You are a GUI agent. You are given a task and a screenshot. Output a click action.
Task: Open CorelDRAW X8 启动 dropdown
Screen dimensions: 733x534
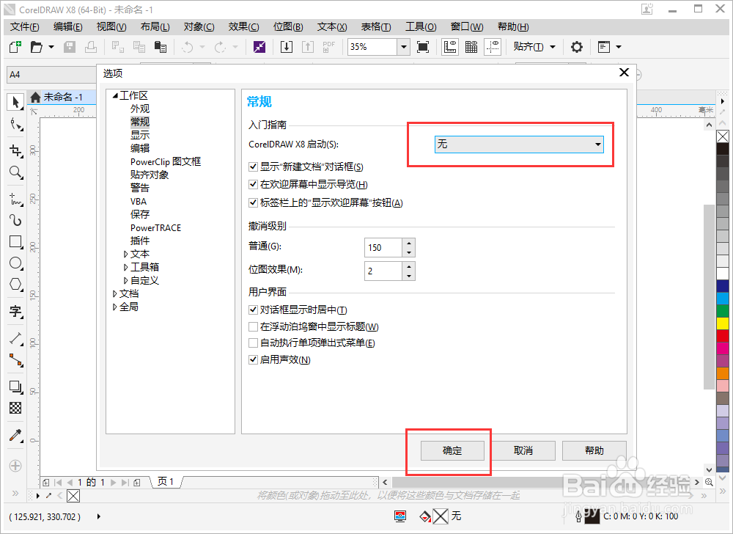pos(519,144)
